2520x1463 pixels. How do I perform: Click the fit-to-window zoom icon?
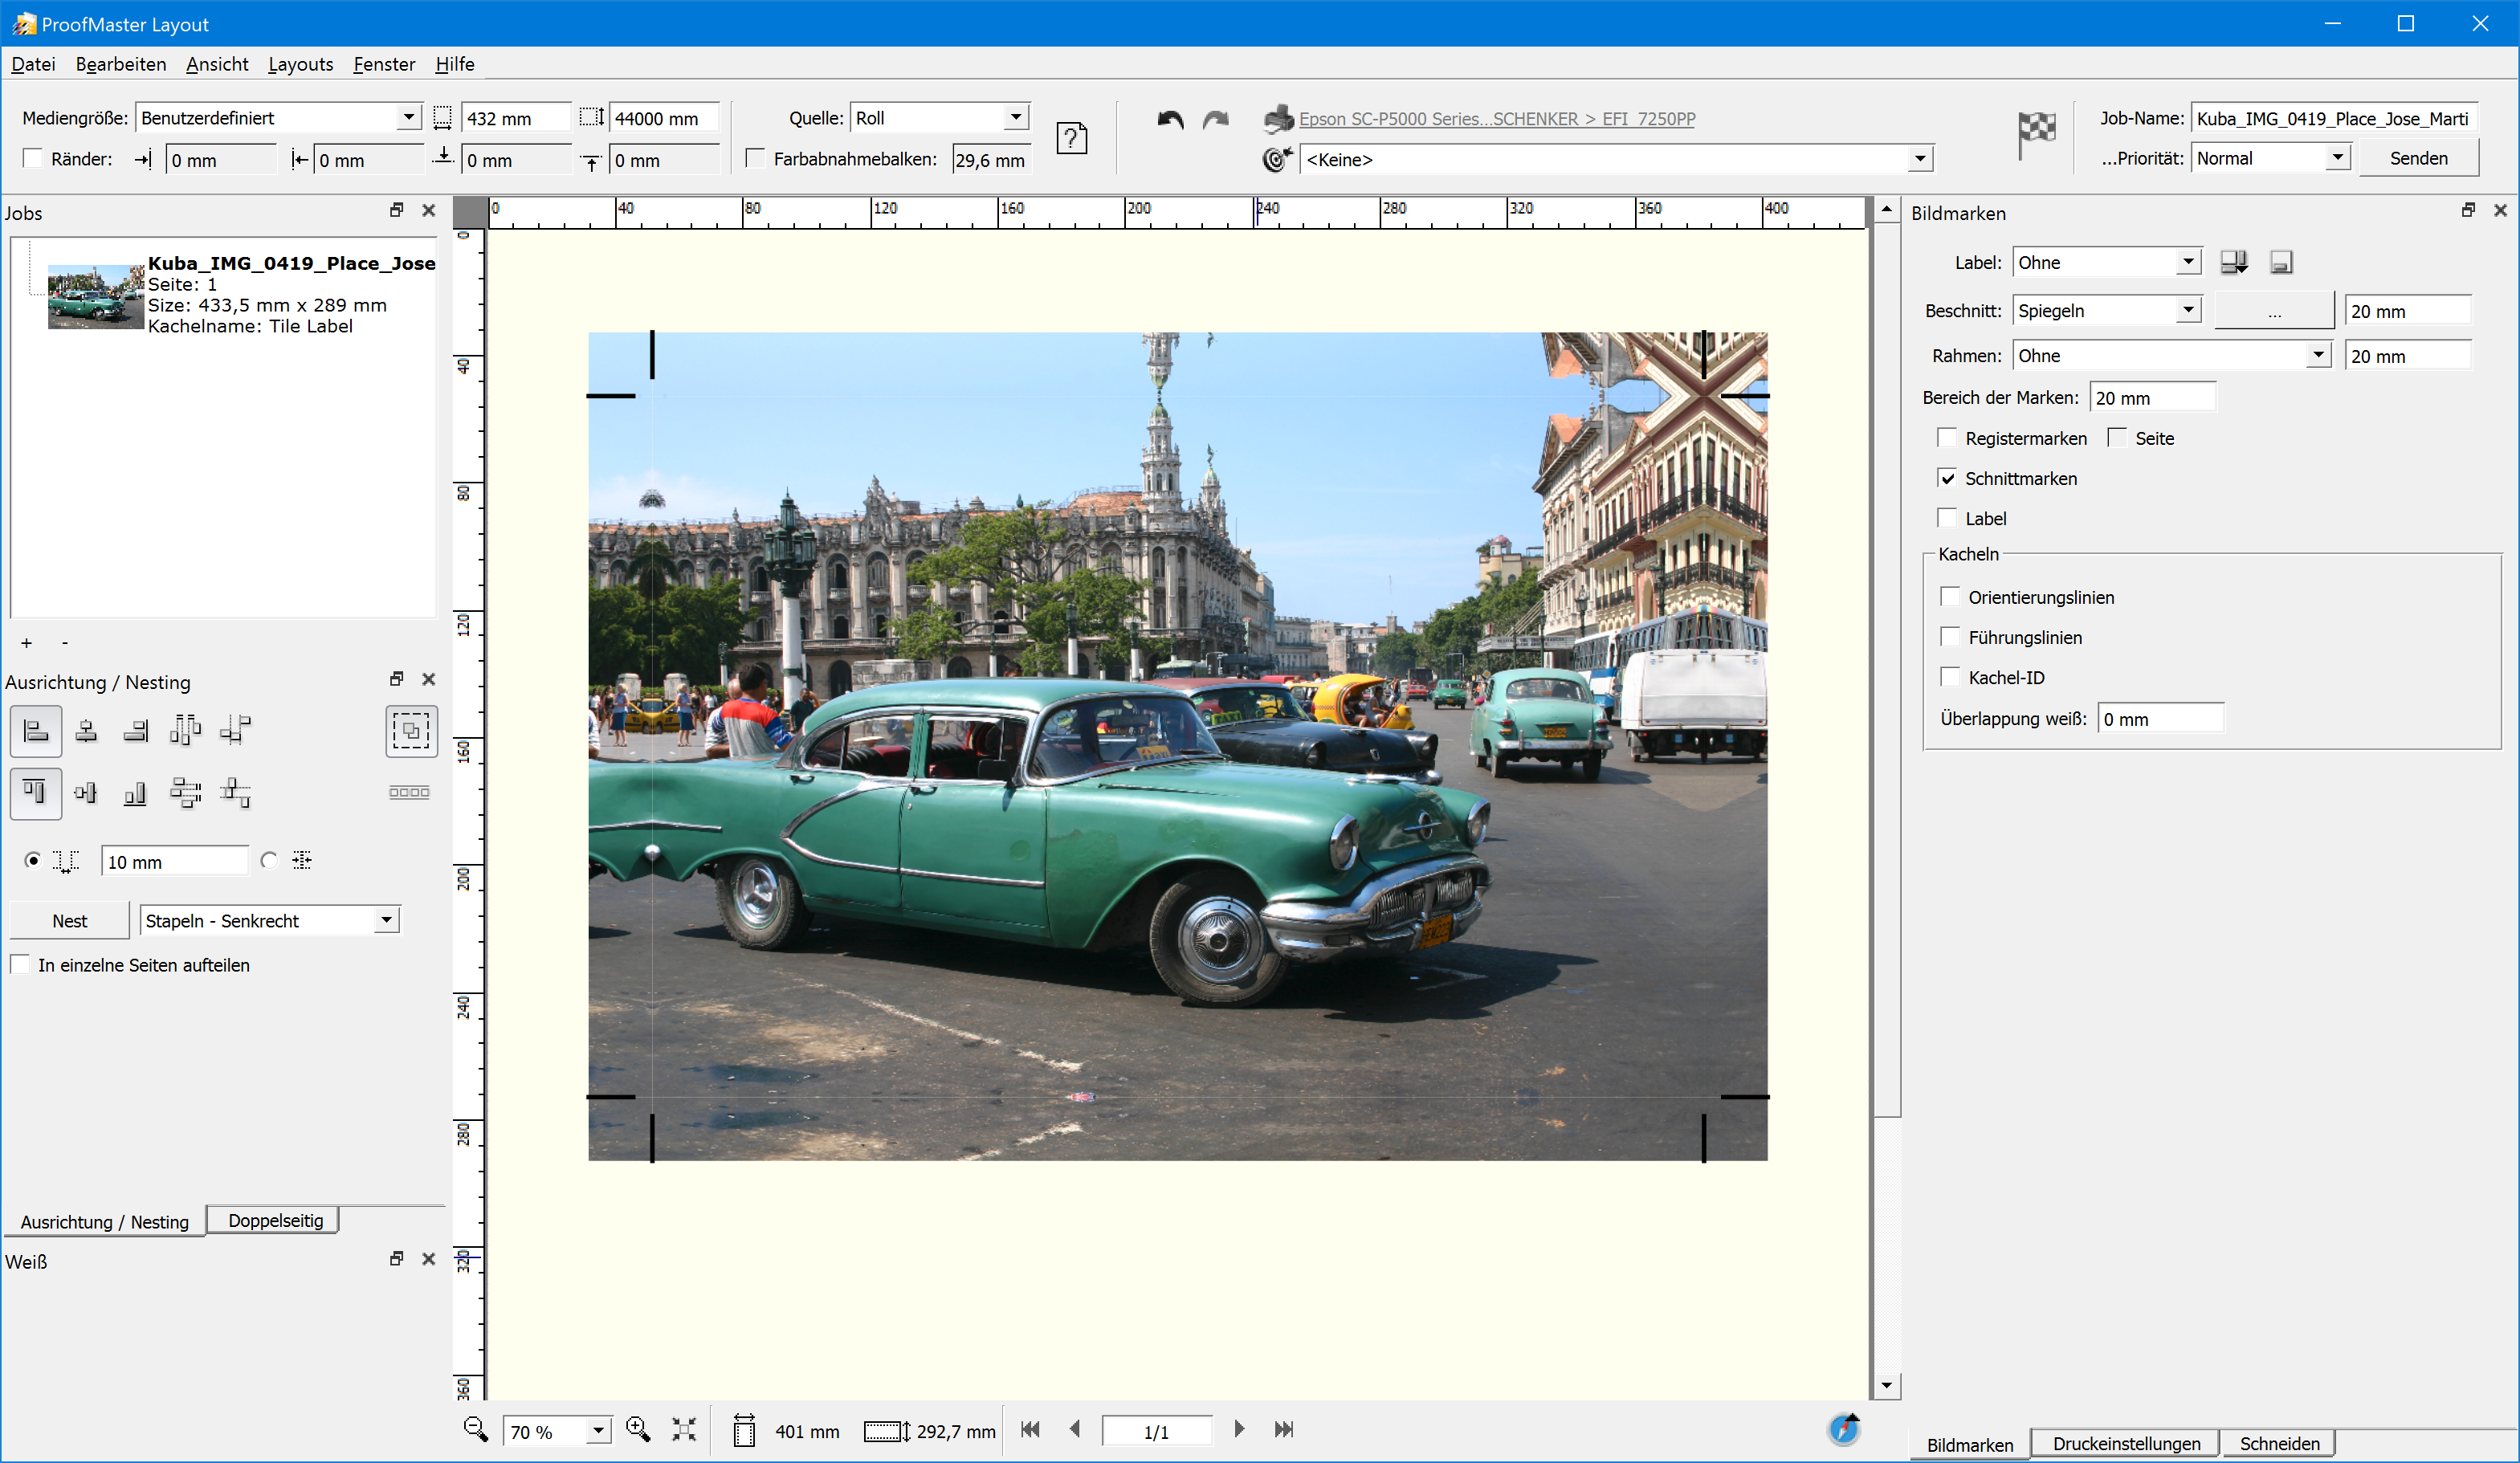click(684, 1430)
